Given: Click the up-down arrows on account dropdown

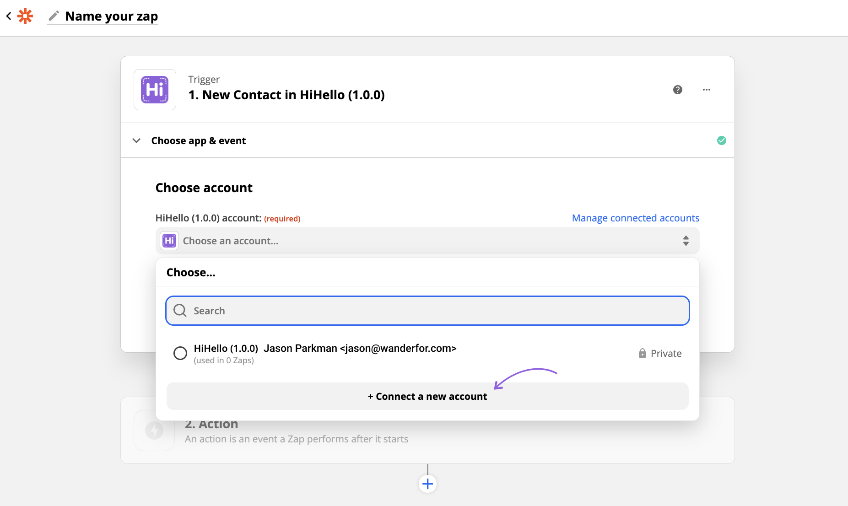Looking at the screenshot, I should tap(686, 241).
